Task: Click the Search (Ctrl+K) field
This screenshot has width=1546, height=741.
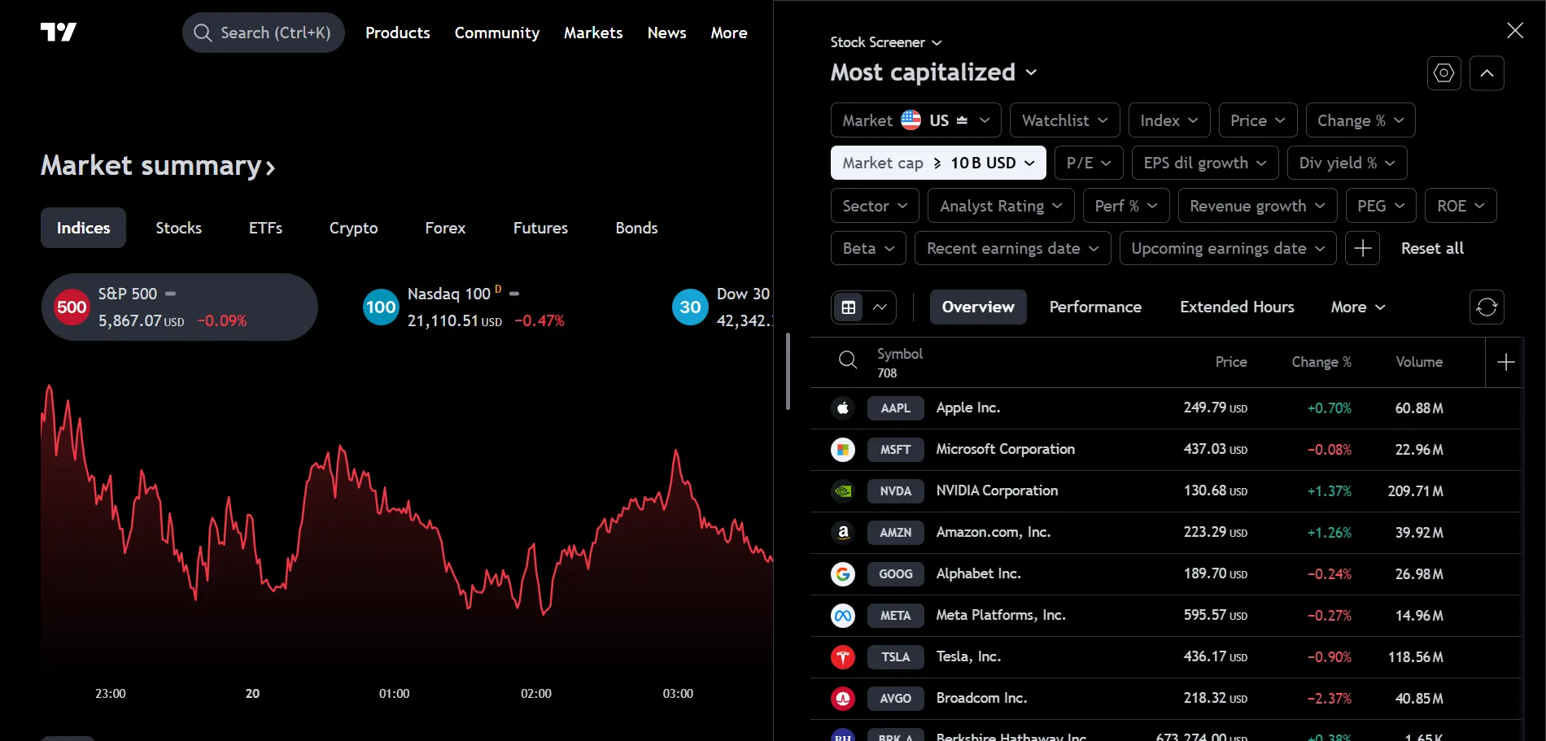Action: 263,33
